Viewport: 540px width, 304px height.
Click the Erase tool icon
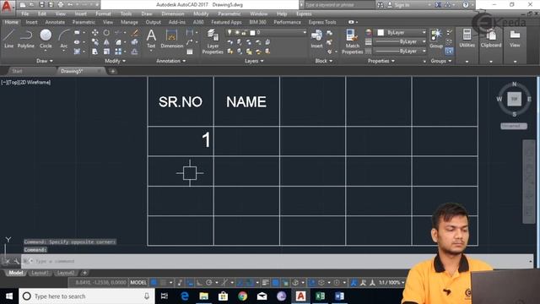coord(135,33)
